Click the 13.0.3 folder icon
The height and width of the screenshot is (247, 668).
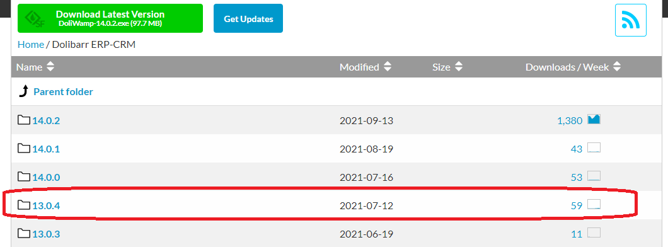tap(24, 233)
